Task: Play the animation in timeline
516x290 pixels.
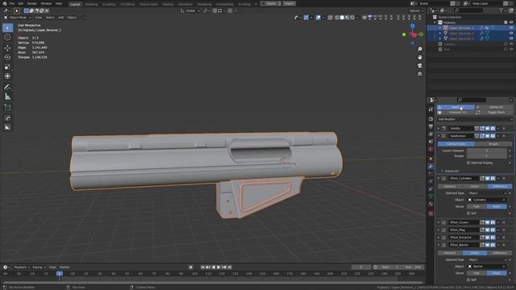Action: 218,267
